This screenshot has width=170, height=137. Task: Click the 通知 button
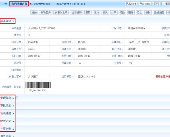point(34,12)
